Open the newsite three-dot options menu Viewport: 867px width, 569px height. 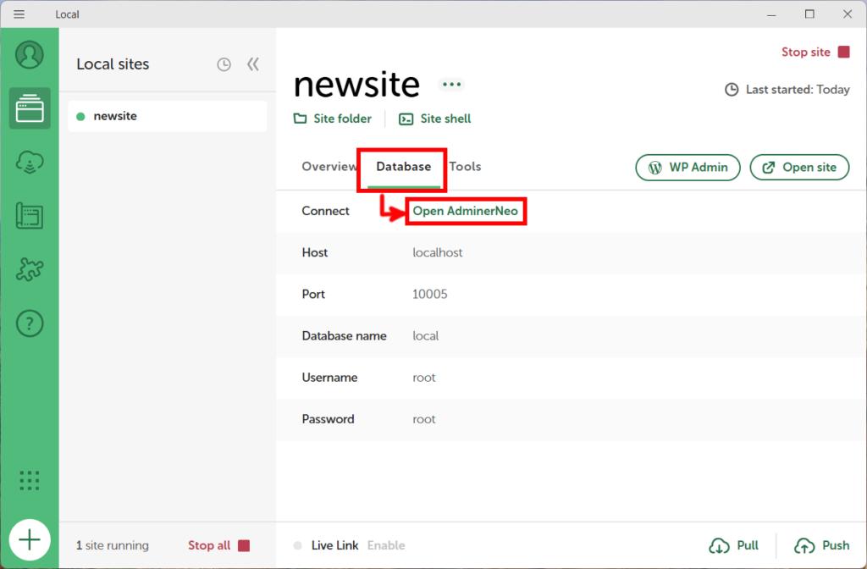[452, 85]
